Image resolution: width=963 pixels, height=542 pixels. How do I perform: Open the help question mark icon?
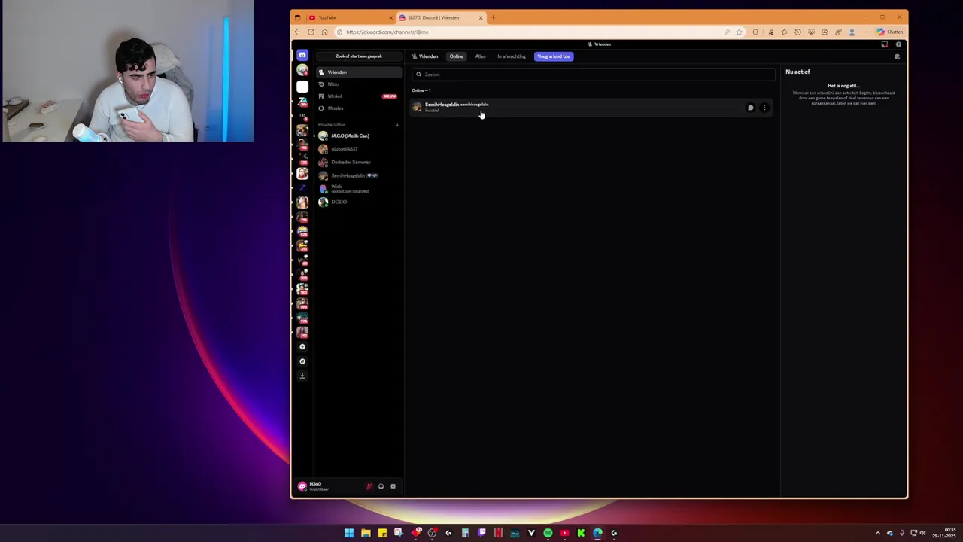(x=898, y=44)
